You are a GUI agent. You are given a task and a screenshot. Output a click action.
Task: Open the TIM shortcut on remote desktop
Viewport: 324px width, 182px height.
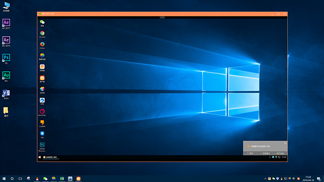[42, 135]
